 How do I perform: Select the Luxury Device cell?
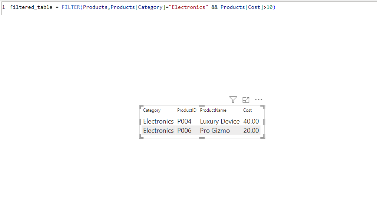click(x=220, y=121)
